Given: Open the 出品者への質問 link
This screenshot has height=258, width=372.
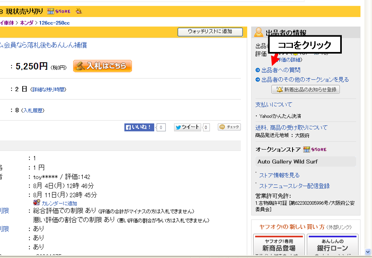Looking at the screenshot, I should 281,70.
